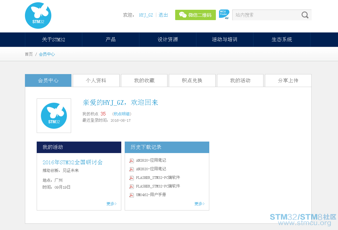
Task: Switch to the 分享上传 tab
Action: pyautogui.click(x=288, y=81)
